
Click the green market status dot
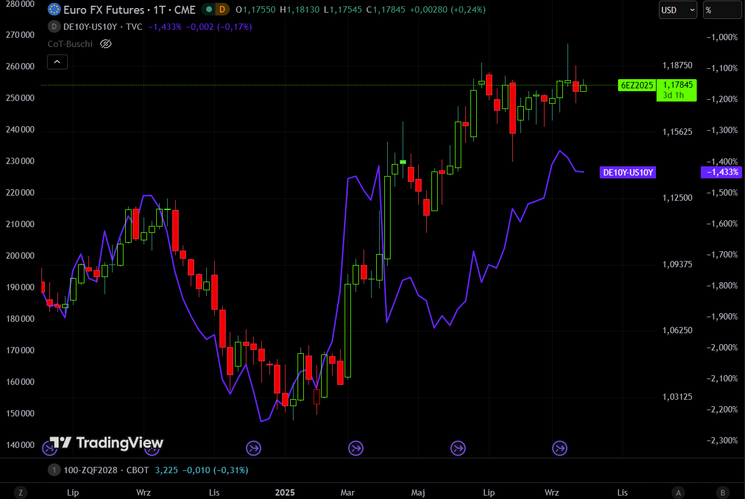point(209,10)
